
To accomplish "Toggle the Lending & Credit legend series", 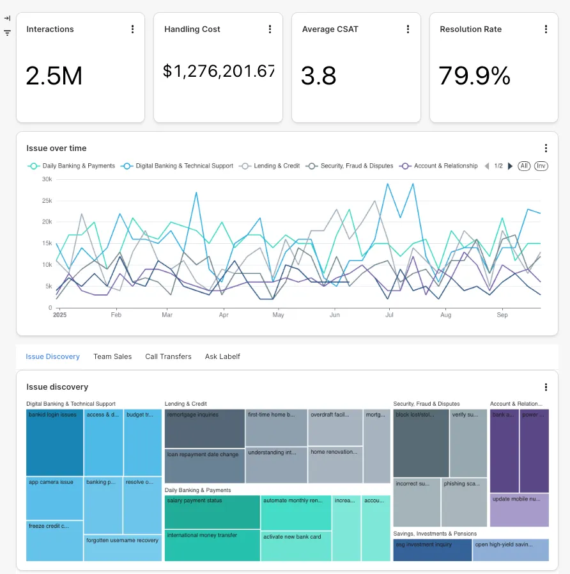I will coord(270,166).
